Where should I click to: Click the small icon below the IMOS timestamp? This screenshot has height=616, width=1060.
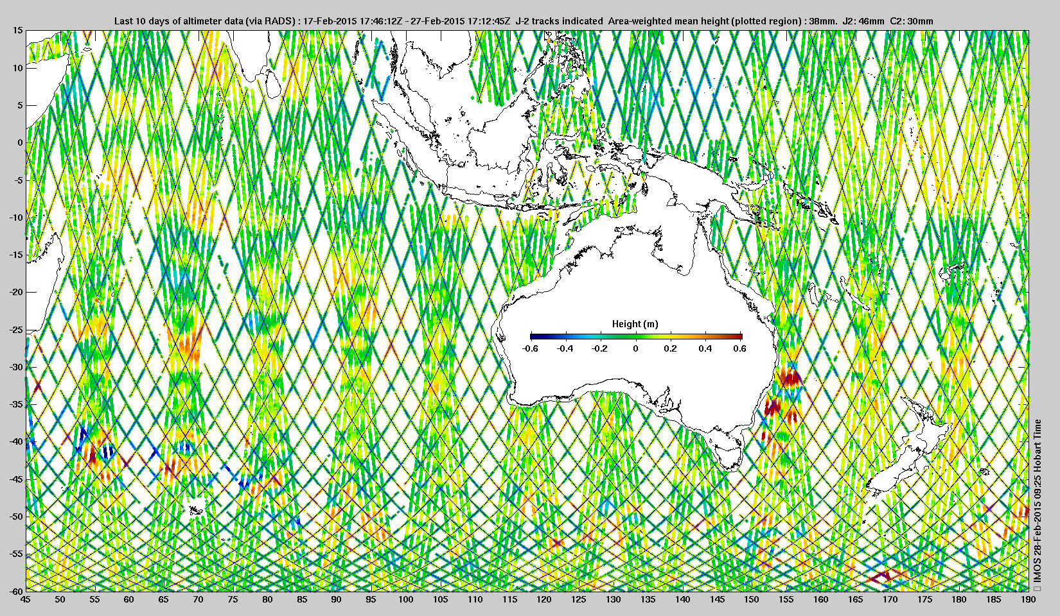tap(1037, 586)
